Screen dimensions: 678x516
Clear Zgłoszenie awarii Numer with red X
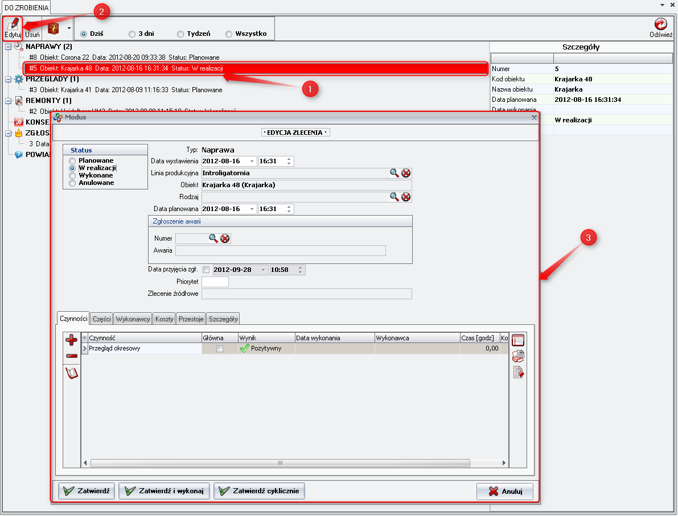225,238
